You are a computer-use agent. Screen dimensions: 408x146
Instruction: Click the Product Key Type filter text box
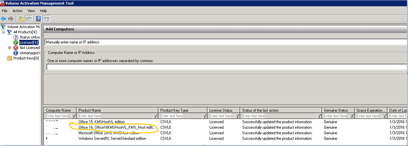pyautogui.click(x=180, y=116)
